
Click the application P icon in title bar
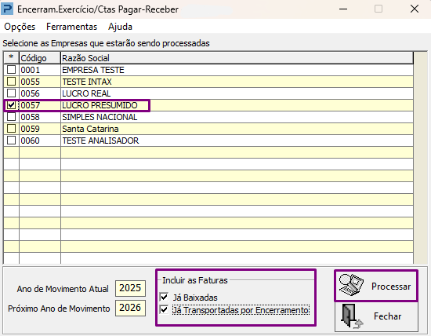[x=7, y=9]
